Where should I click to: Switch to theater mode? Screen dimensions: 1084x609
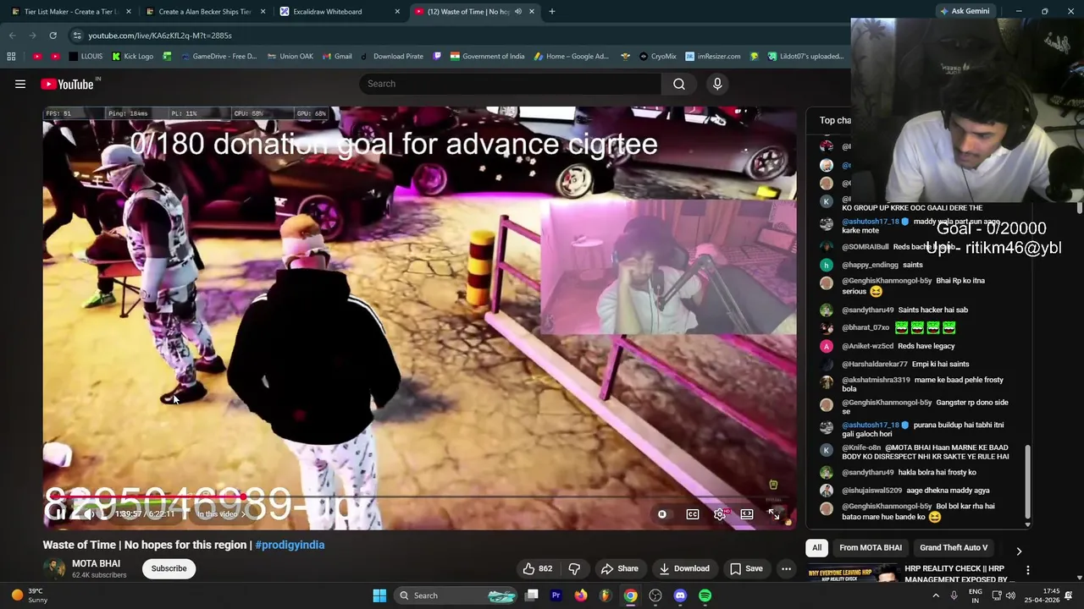coord(747,514)
